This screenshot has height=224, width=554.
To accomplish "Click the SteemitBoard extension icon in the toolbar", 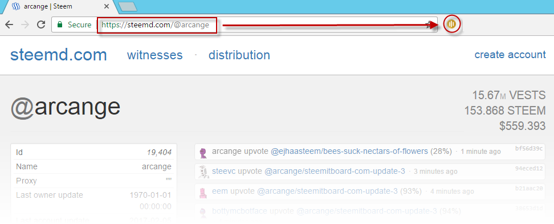I will click(452, 25).
